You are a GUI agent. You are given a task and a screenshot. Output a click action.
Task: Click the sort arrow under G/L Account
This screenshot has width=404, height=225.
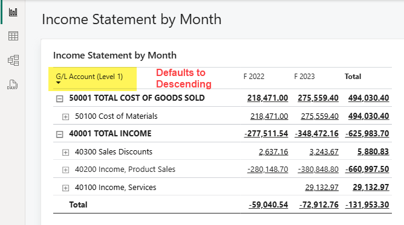[59, 83]
